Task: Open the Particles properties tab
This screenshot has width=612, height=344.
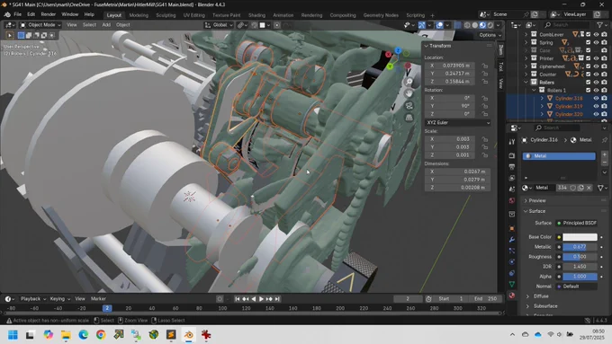Action: click(x=512, y=251)
